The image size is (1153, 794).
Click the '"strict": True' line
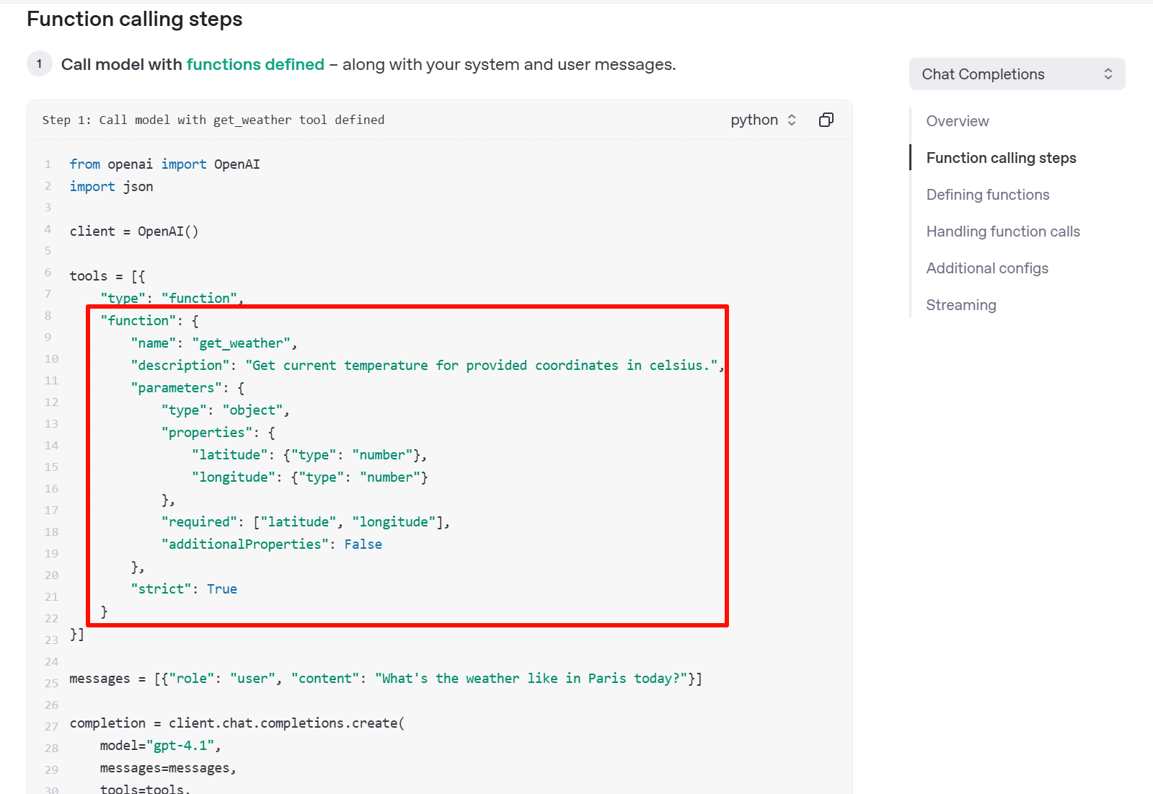click(184, 589)
